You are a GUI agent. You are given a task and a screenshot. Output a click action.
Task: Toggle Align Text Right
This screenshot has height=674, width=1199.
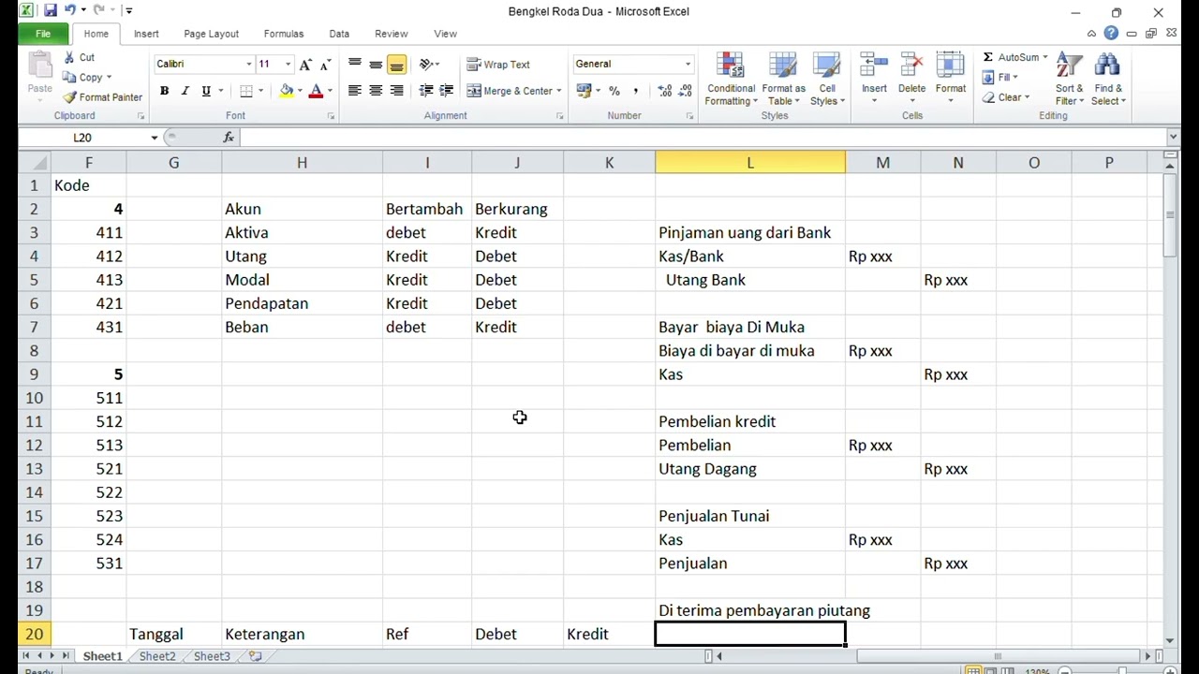[396, 91]
